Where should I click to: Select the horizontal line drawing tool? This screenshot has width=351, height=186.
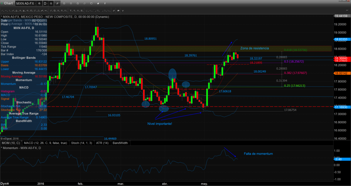point(6,10)
